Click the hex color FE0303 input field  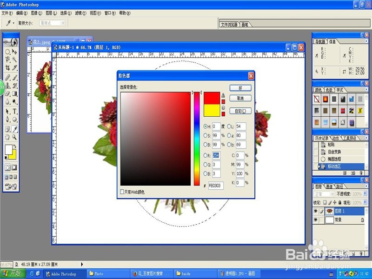point(216,186)
